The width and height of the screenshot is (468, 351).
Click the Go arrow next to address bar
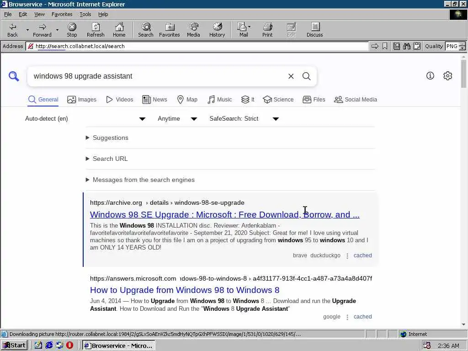pyautogui.click(x=375, y=46)
